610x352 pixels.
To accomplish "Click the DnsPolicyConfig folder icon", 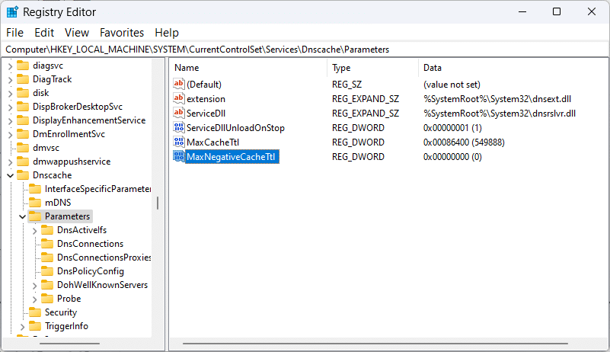I will point(47,271).
